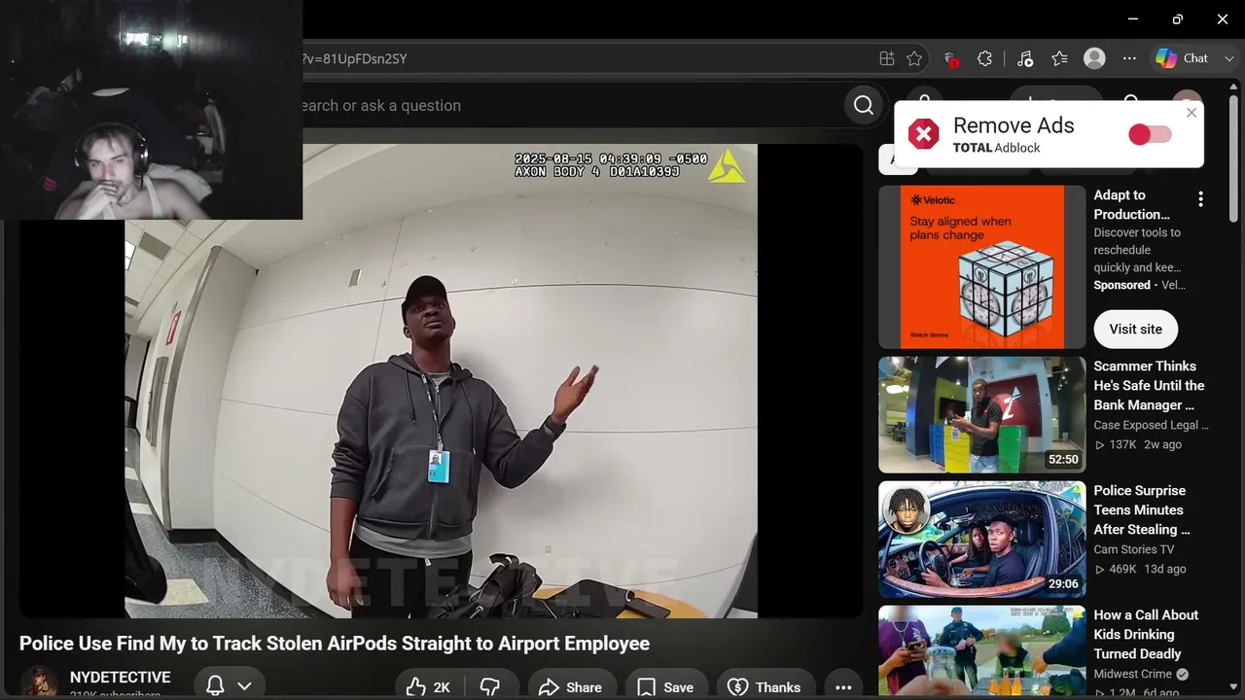
Task: Dislike the video with thumbs down
Action: coord(490,686)
